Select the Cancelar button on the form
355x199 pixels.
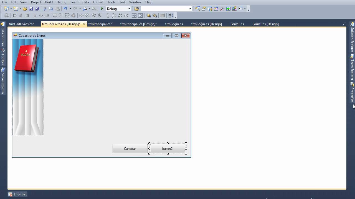pyautogui.click(x=130, y=149)
